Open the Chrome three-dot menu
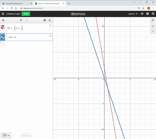Image resolution: width=156 pixels, height=139 pixels. click(x=153, y=8)
